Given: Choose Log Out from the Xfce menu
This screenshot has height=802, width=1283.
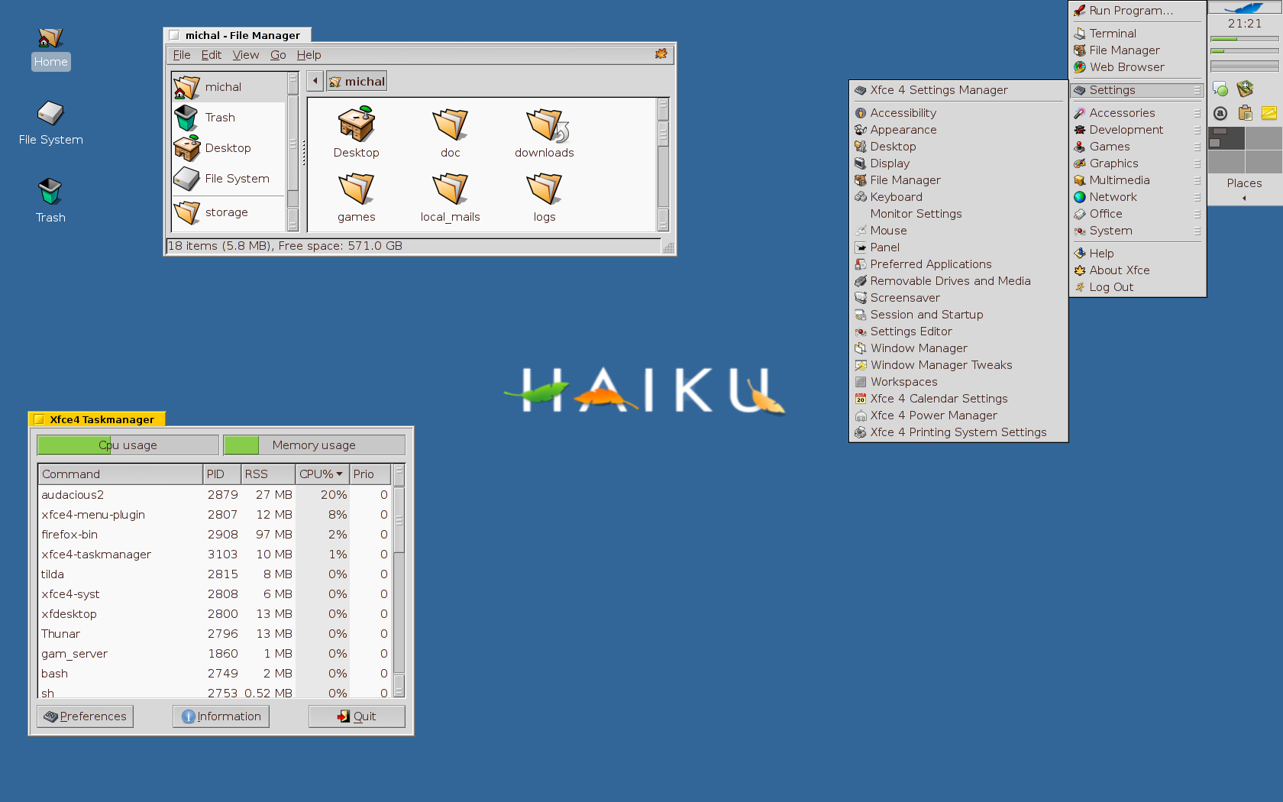Looking at the screenshot, I should 1137,287.
